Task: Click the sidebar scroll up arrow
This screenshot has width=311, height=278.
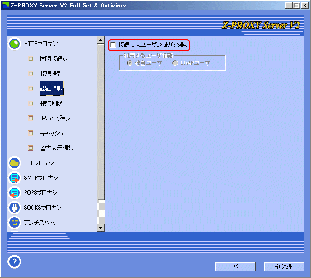Action: (x=101, y=41)
